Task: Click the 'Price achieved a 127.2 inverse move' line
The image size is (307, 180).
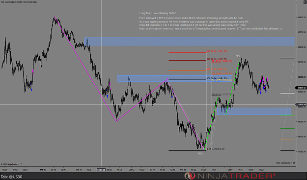Action: click(x=191, y=18)
